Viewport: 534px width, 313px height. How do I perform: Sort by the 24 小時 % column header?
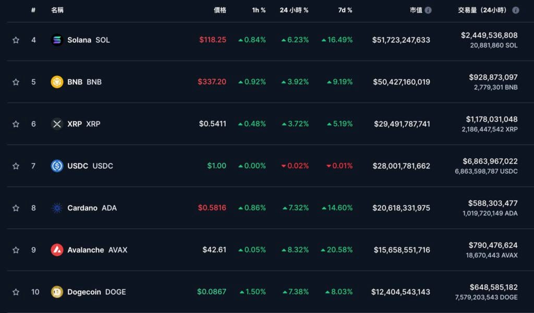coord(294,10)
